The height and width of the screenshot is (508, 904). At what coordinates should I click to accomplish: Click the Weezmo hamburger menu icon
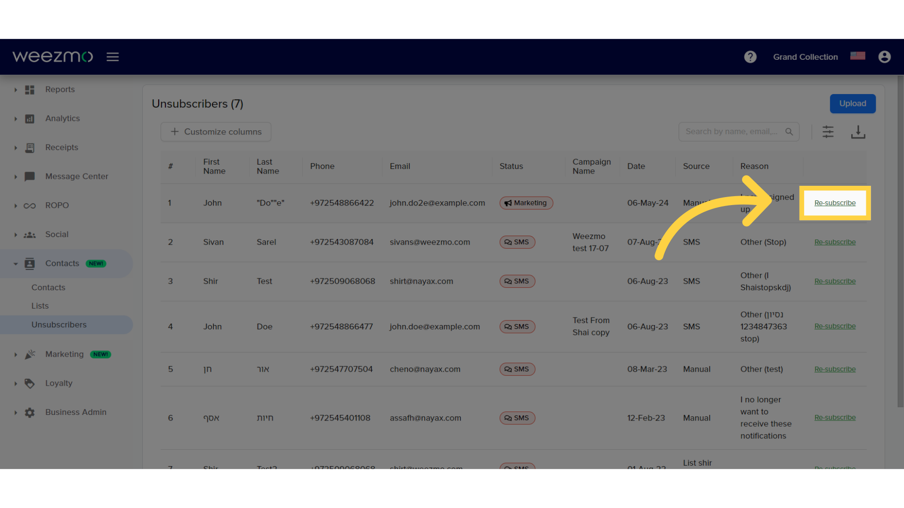tap(113, 56)
